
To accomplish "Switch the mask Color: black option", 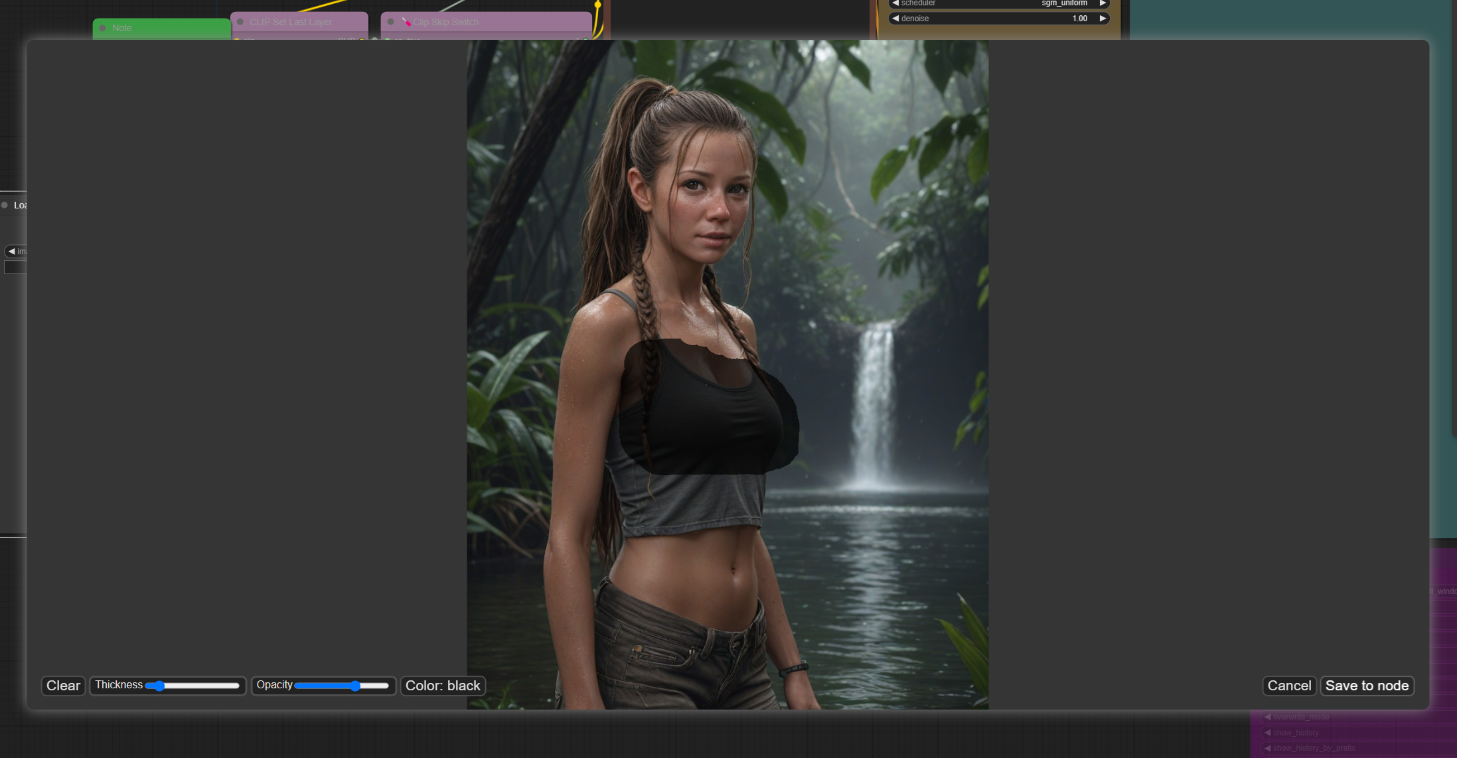I will (x=443, y=686).
